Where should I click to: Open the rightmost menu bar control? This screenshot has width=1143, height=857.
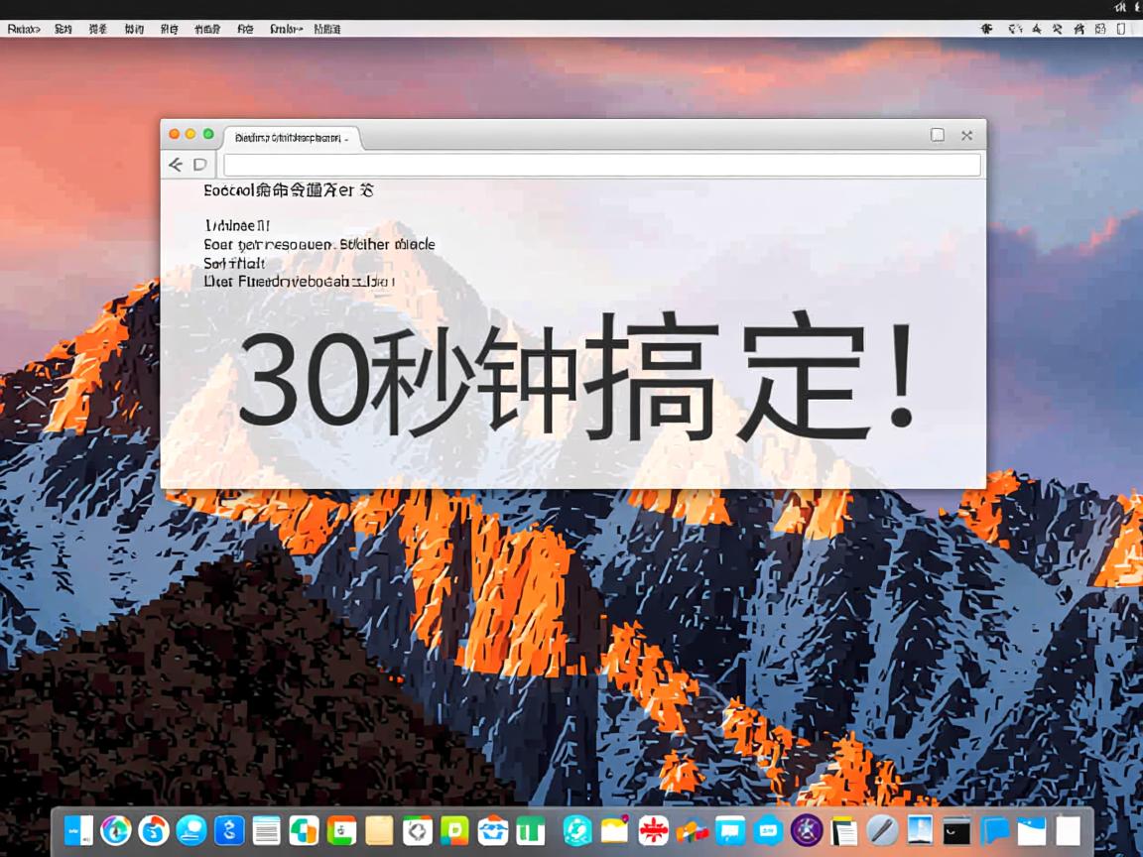click(1120, 29)
